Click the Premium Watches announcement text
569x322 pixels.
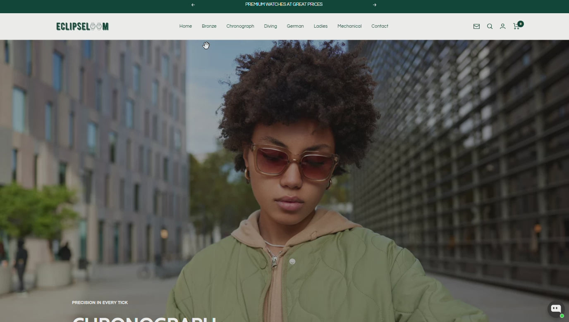(x=284, y=5)
